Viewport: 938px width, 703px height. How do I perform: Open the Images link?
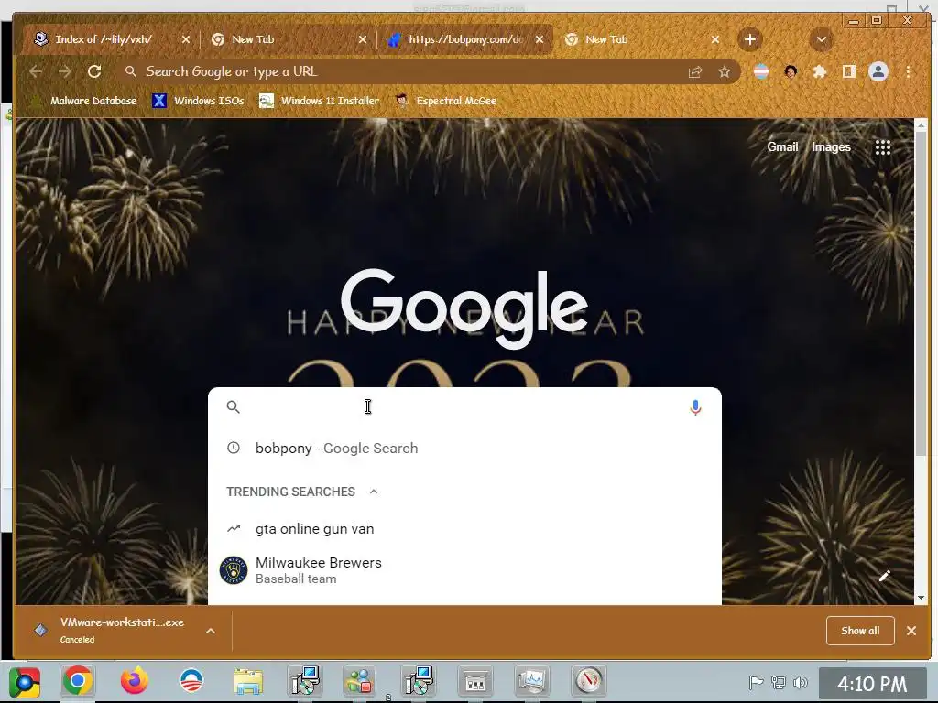point(830,147)
